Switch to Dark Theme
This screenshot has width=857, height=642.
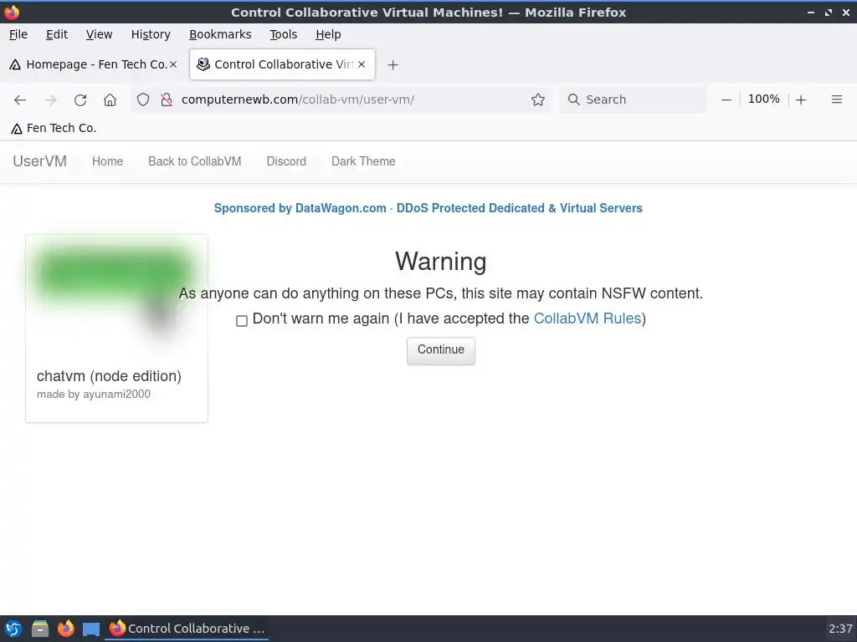click(363, 161)
